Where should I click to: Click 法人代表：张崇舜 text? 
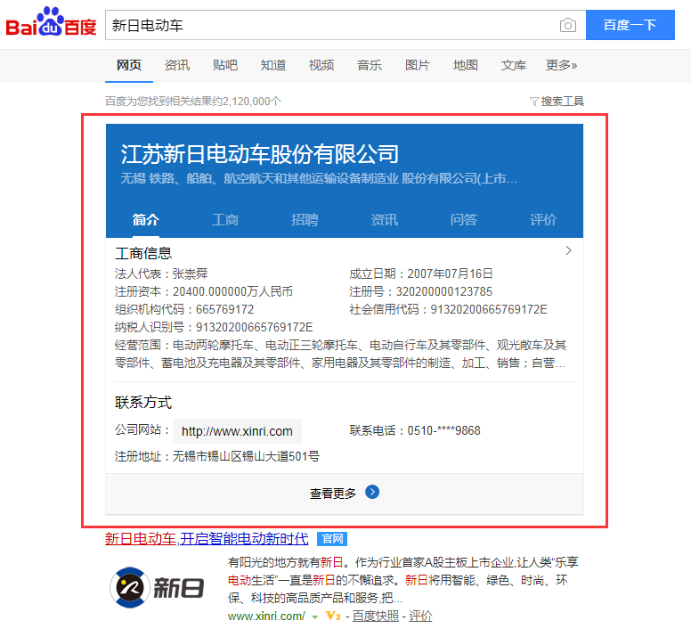161,274
